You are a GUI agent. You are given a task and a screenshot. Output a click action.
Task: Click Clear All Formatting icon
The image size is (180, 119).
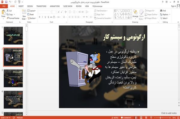click(65, 12)
